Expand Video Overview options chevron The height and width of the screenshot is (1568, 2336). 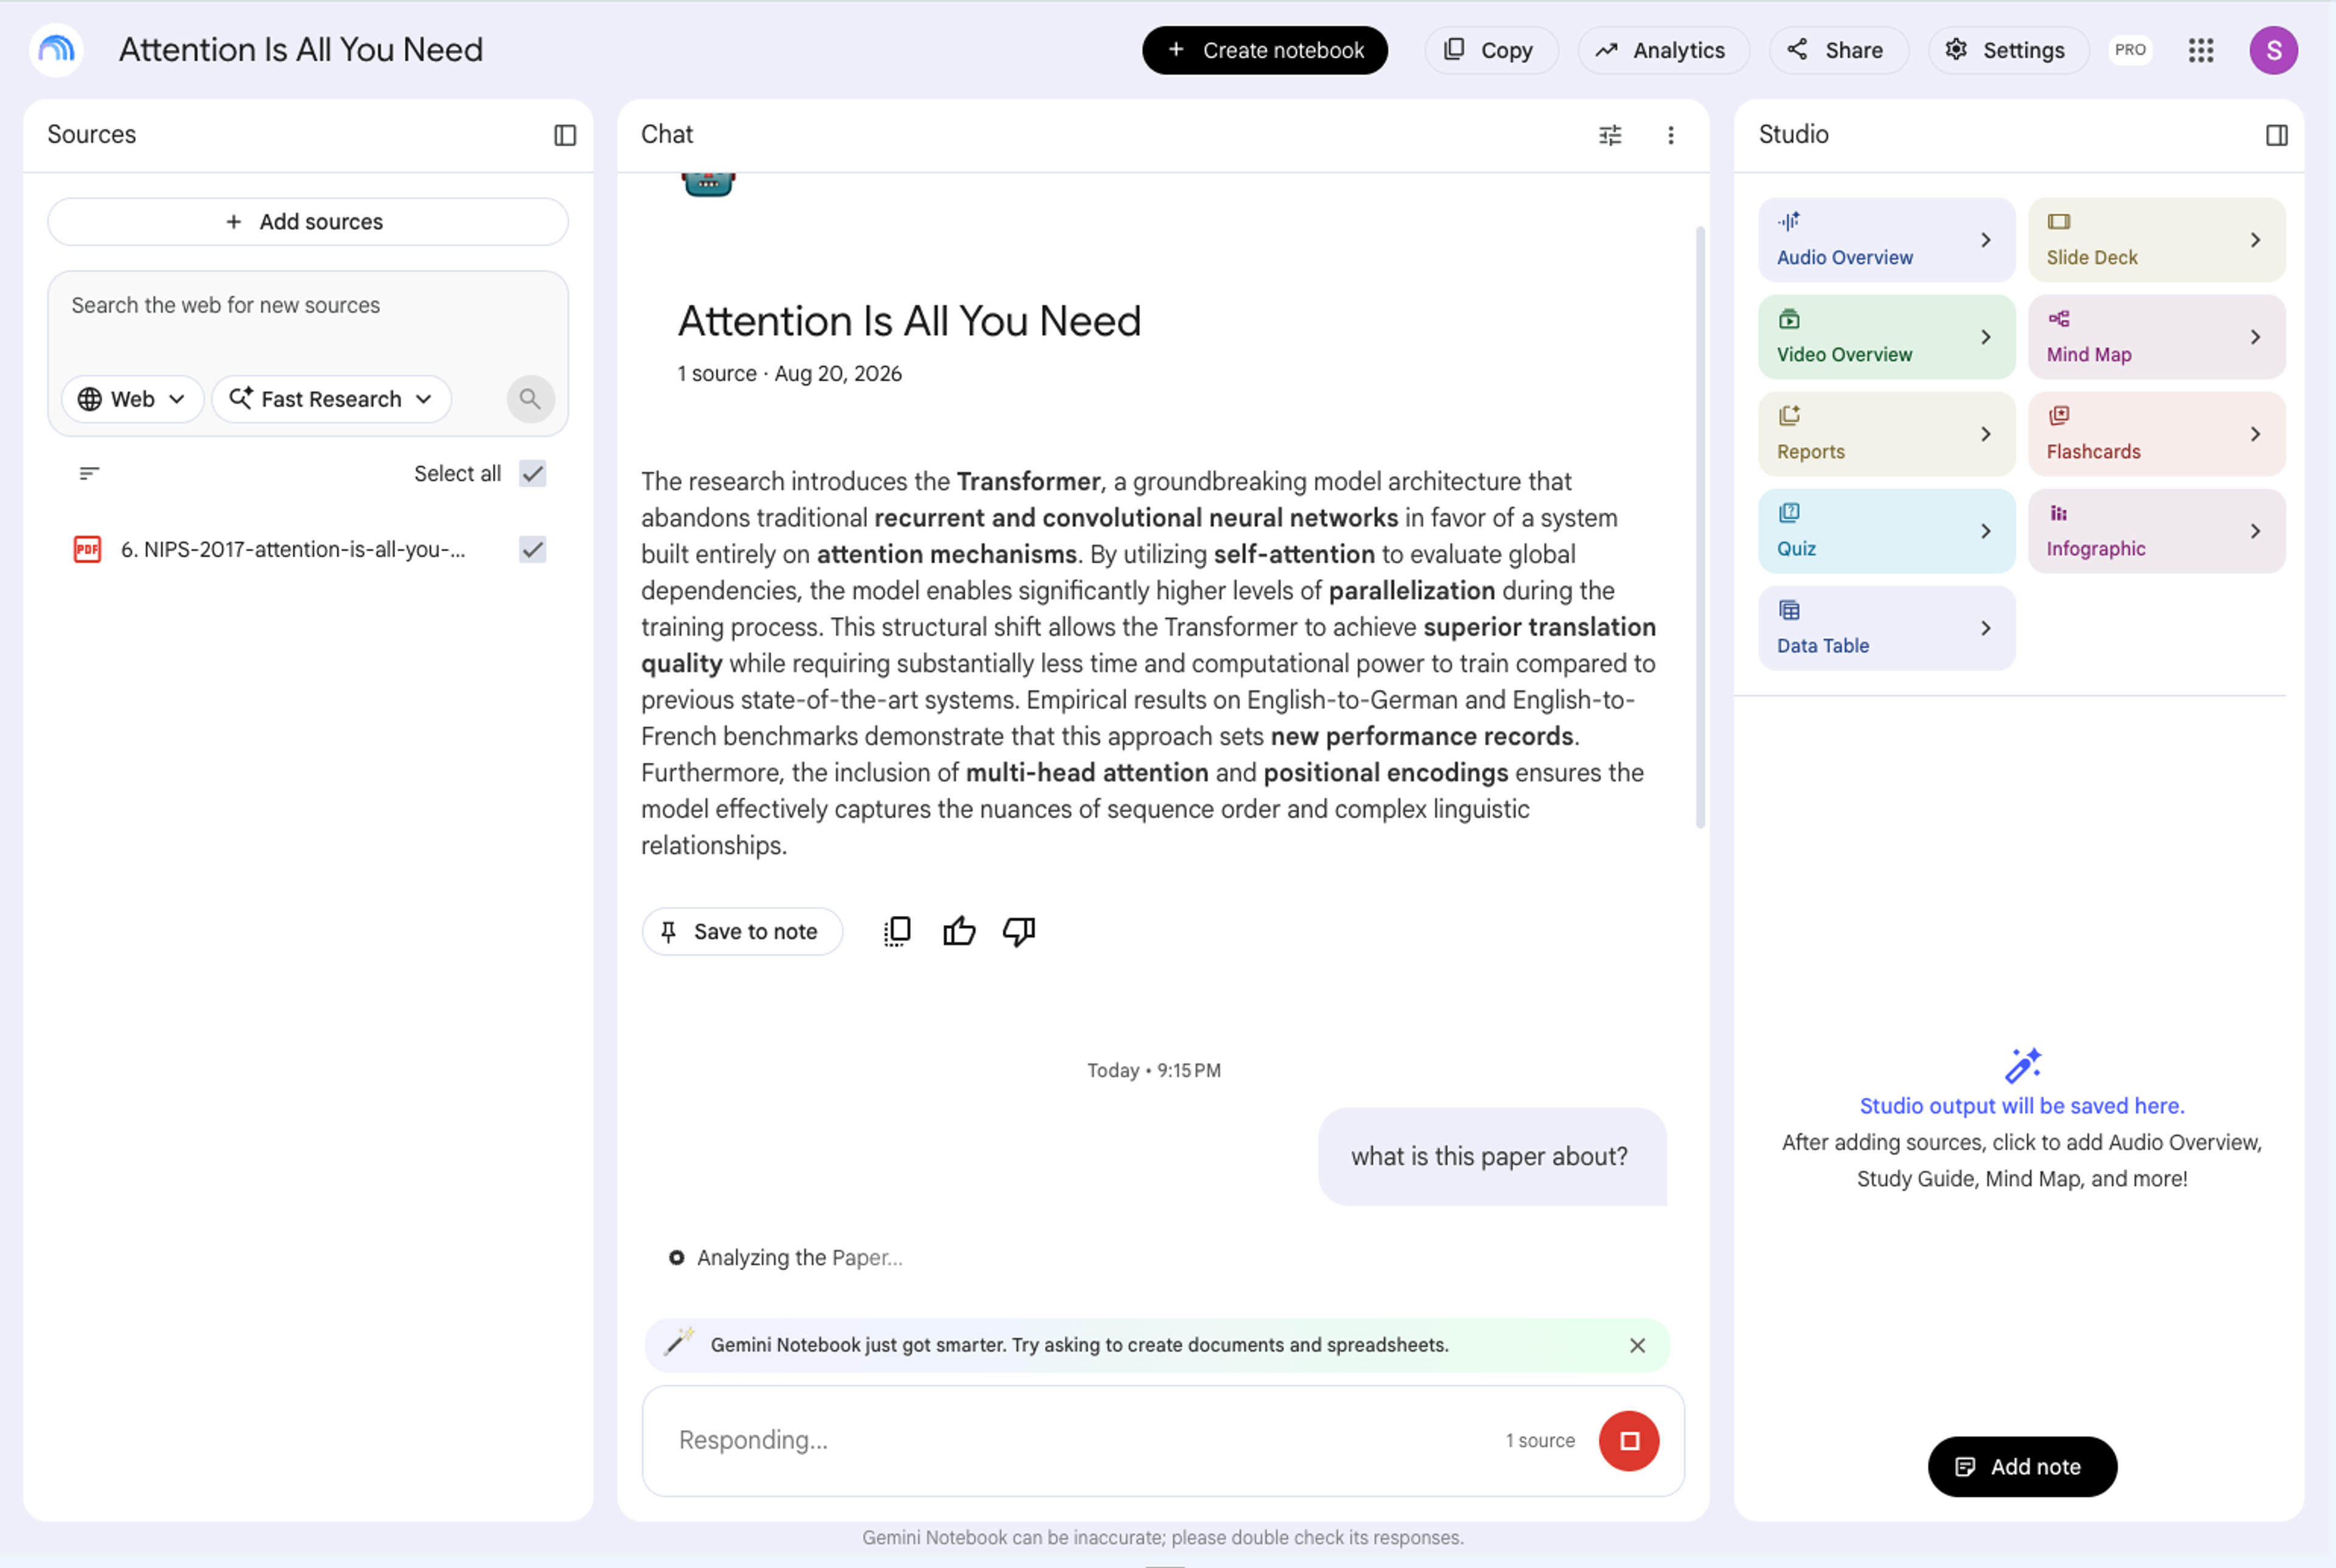pyautogui.click(x=1985, y=337)
